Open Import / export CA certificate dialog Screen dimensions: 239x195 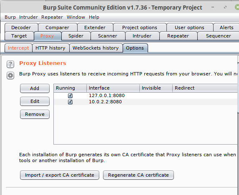(x=60, y=175)
